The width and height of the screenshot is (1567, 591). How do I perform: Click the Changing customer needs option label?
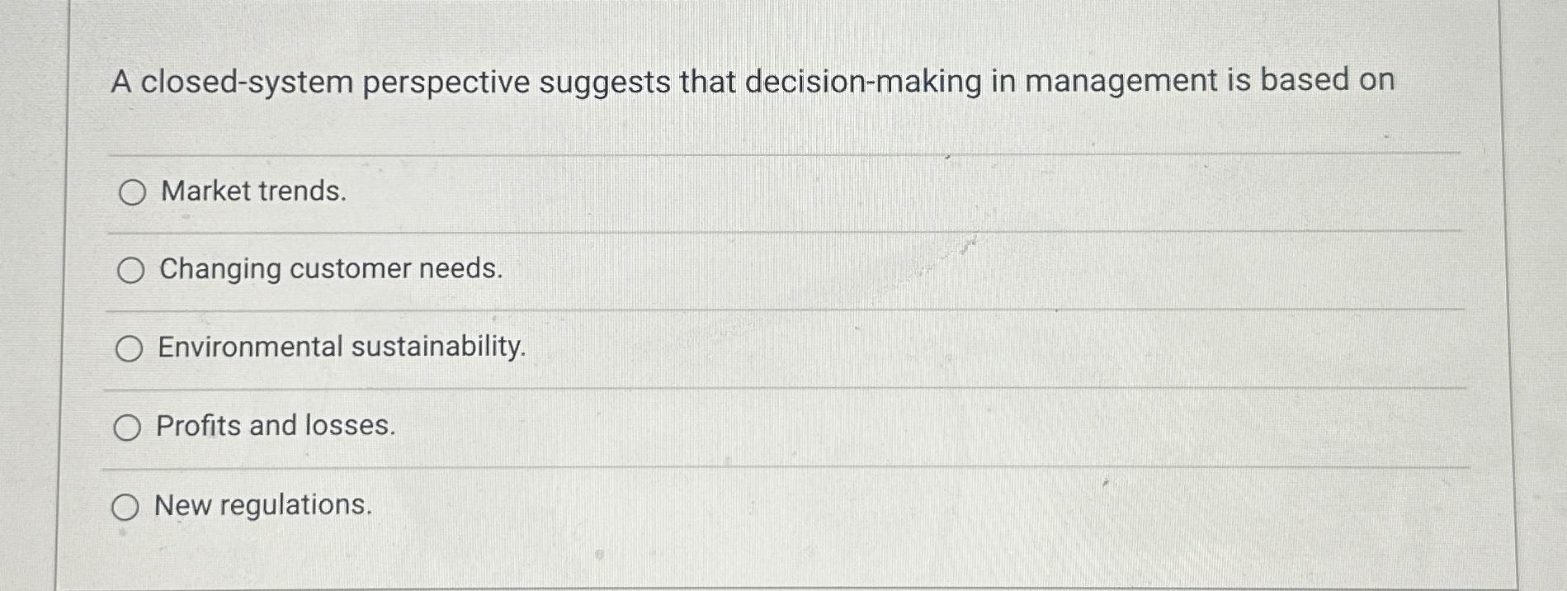point(330,270)
